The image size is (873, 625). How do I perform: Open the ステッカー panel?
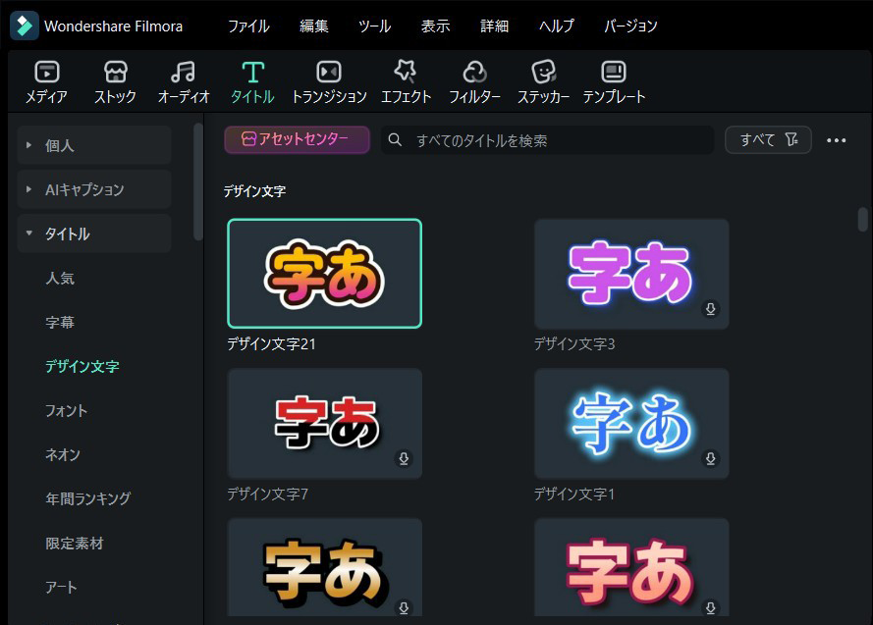[x=543, y=80]
